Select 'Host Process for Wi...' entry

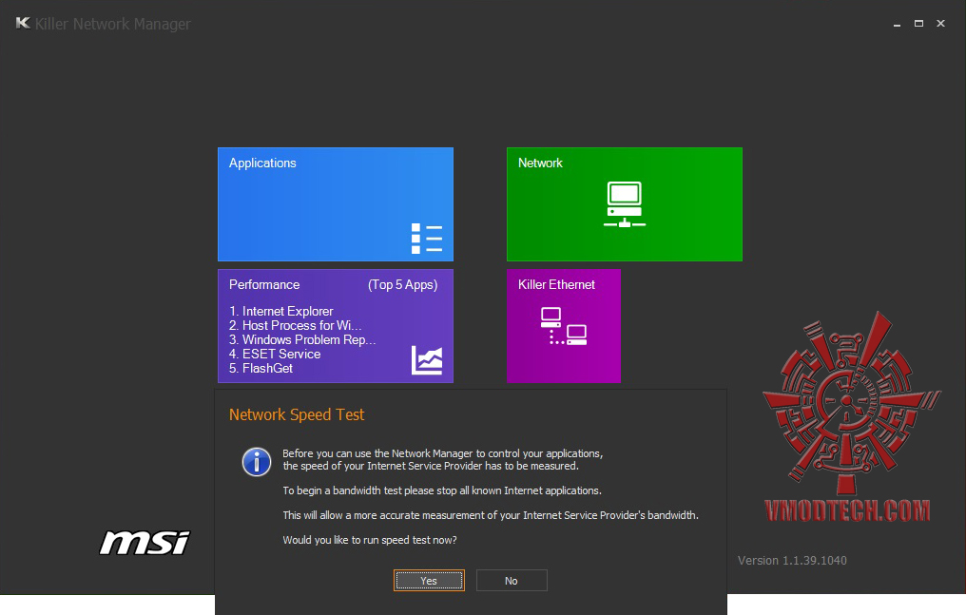coord(295,325)
